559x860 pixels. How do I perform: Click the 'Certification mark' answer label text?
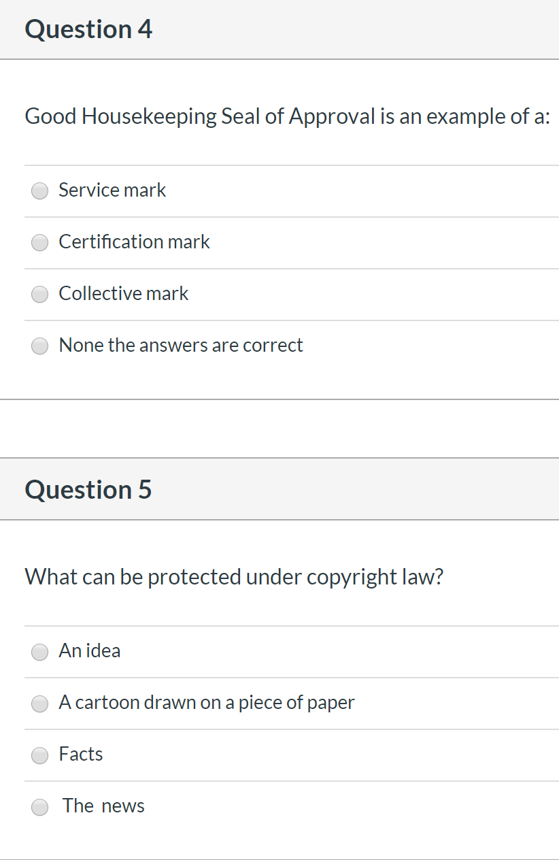pos(135,242)
